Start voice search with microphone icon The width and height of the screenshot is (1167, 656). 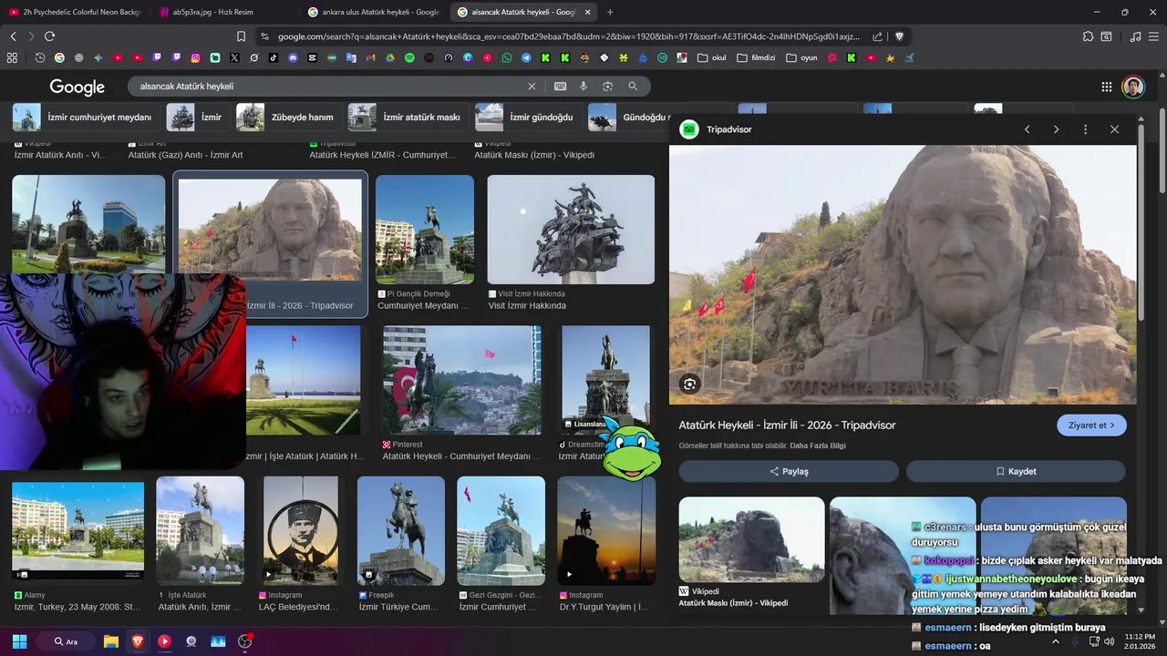(x=583, y=87)
